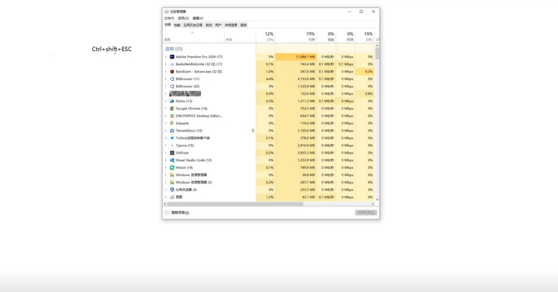558x292 pixels.
Task: Switch to the 服务 tab
Action: (x=243, y=25)
